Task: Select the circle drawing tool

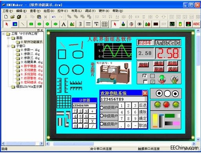Action: tap(47, 24)
